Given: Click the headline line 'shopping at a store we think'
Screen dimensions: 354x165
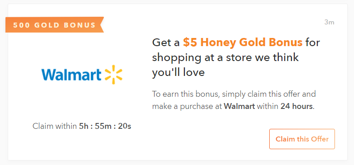Looking at the screenshot, I should [225, 57].
